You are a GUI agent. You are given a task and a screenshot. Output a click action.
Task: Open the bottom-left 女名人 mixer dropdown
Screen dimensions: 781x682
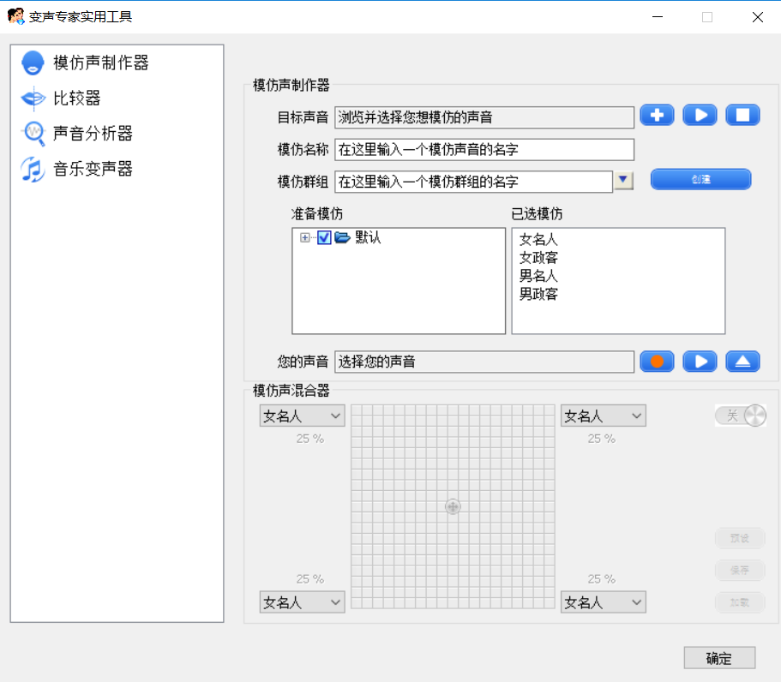click(303, 602)
